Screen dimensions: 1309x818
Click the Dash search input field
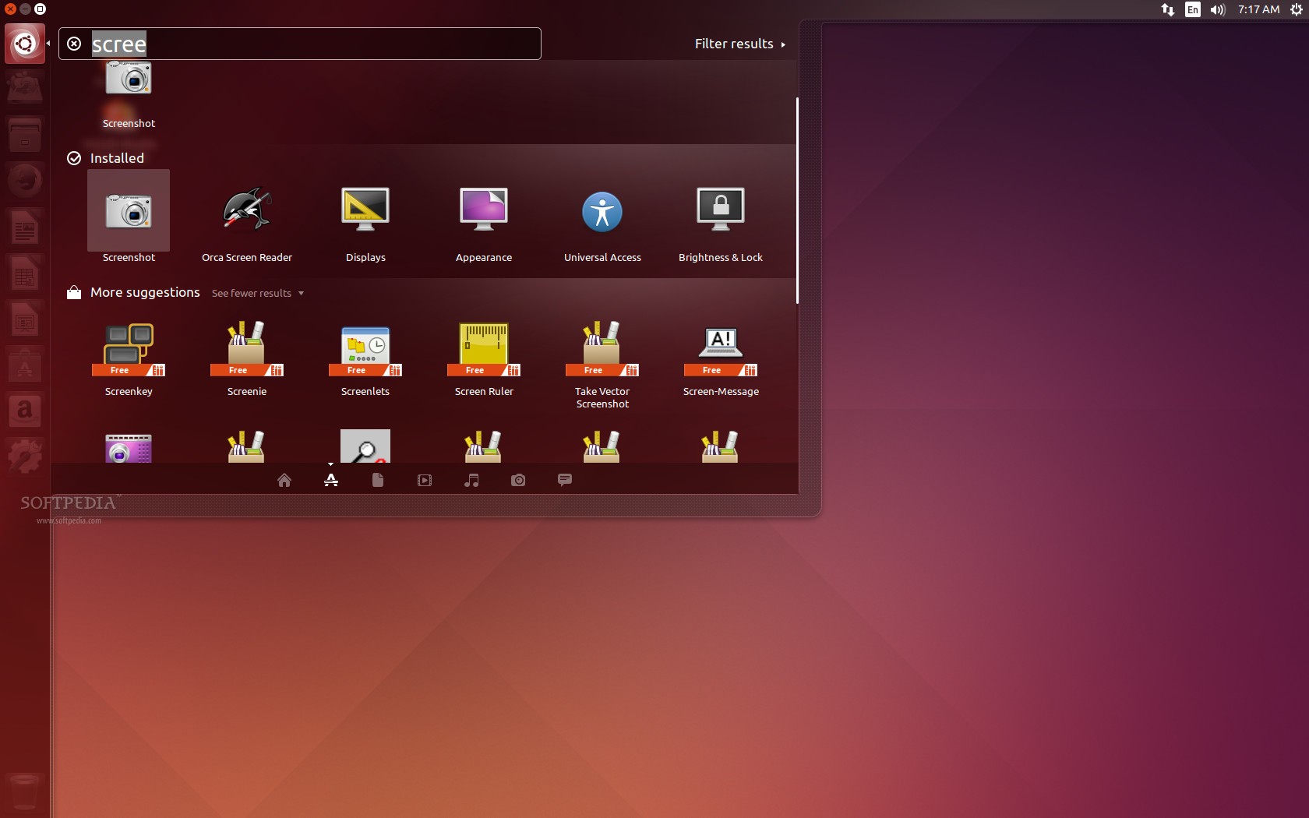point(300,44)
